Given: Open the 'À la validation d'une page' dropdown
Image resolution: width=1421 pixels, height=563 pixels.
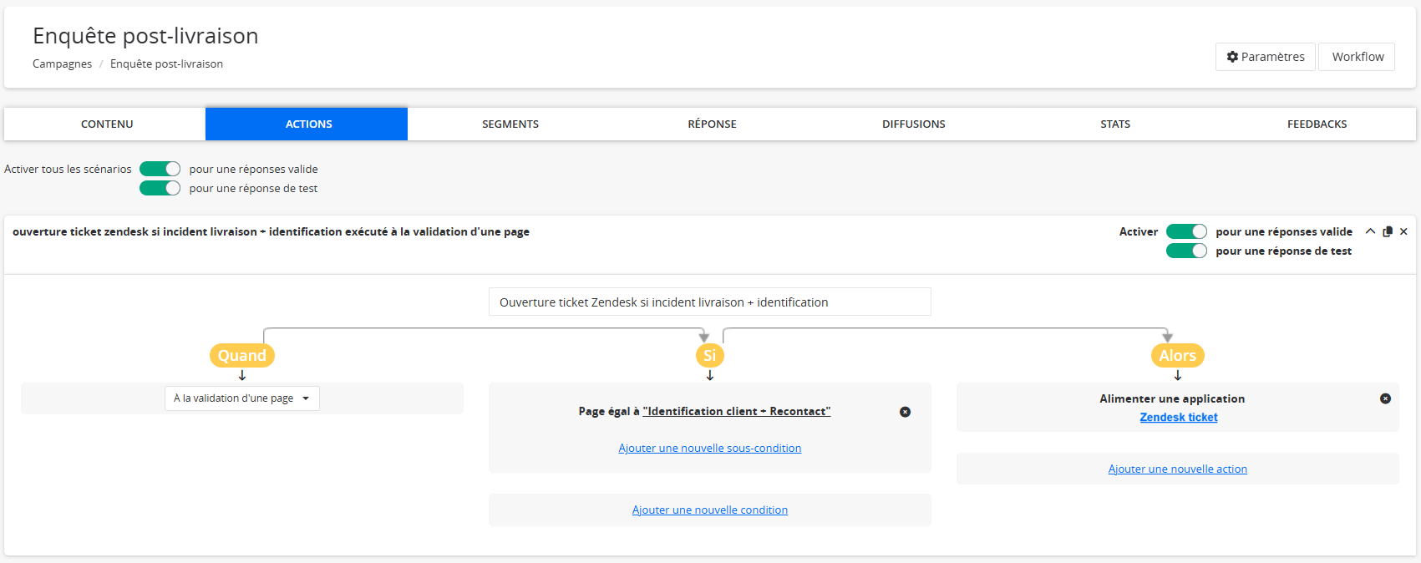Looking at the screenshot, I should pos(242,398).
